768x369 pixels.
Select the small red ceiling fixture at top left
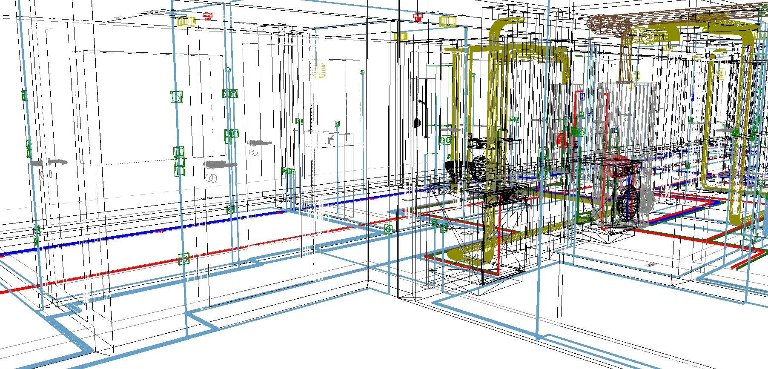coord(207,17)
